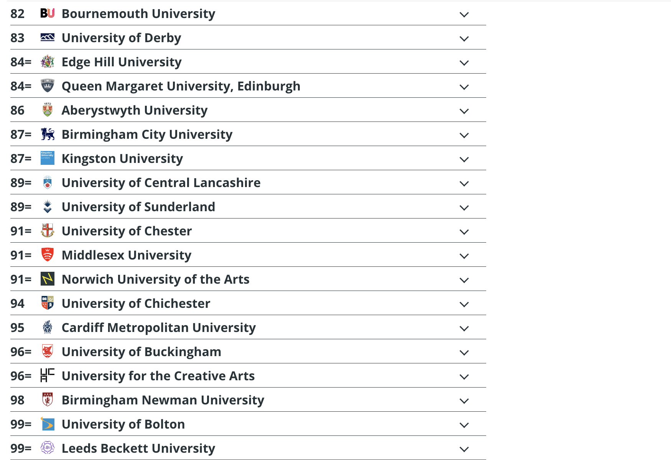Open the Queen Margaret University, Edinburgh link
The width and height of the screenshot is (671, 460).
point(181,86)
